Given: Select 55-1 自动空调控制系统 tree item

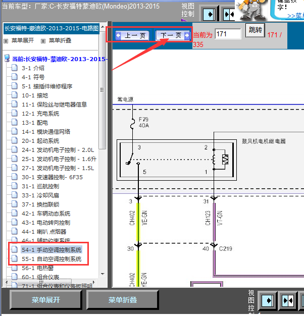Looking at the screenshot, I should [x=52, y=259].
